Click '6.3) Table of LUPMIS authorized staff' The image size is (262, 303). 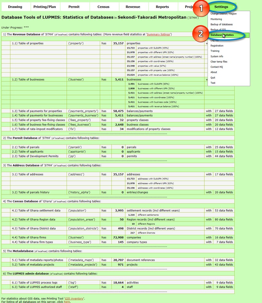37,287
